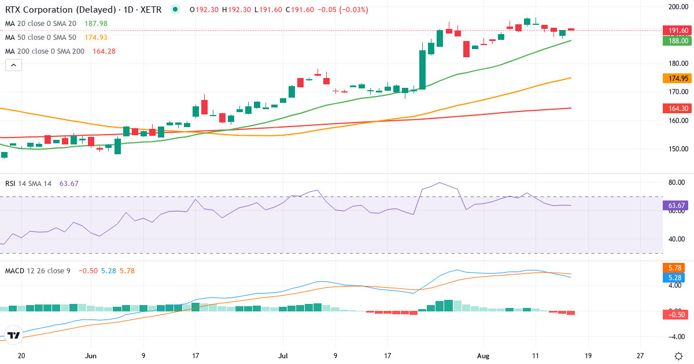Click the Jul date axis label
The image size is (694, 364).
point(283,356)
